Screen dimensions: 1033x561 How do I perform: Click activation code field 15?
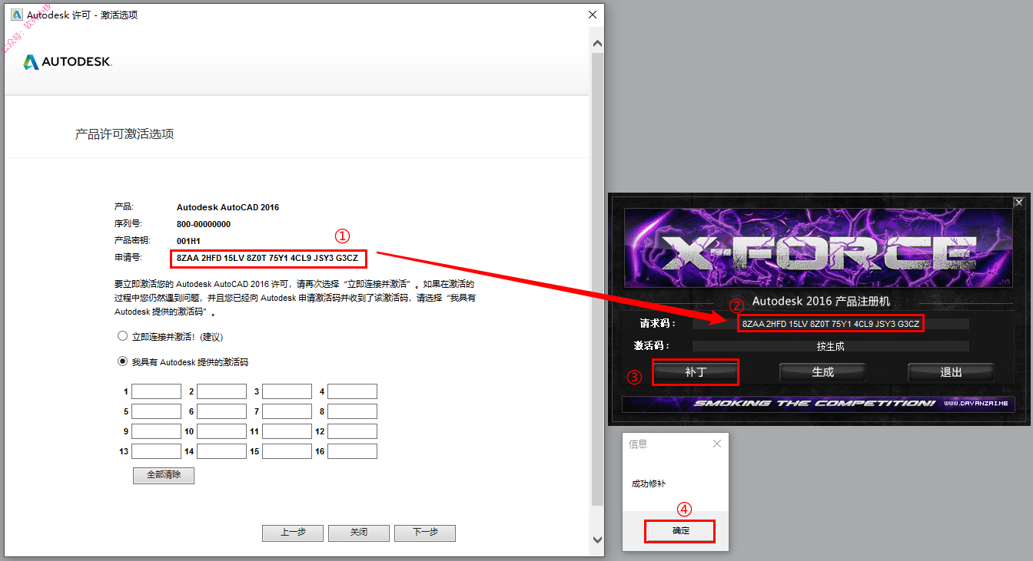(x=287, y=451)
